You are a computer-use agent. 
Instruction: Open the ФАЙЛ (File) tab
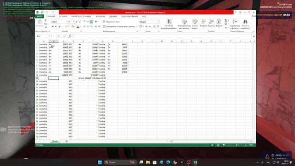40,17
